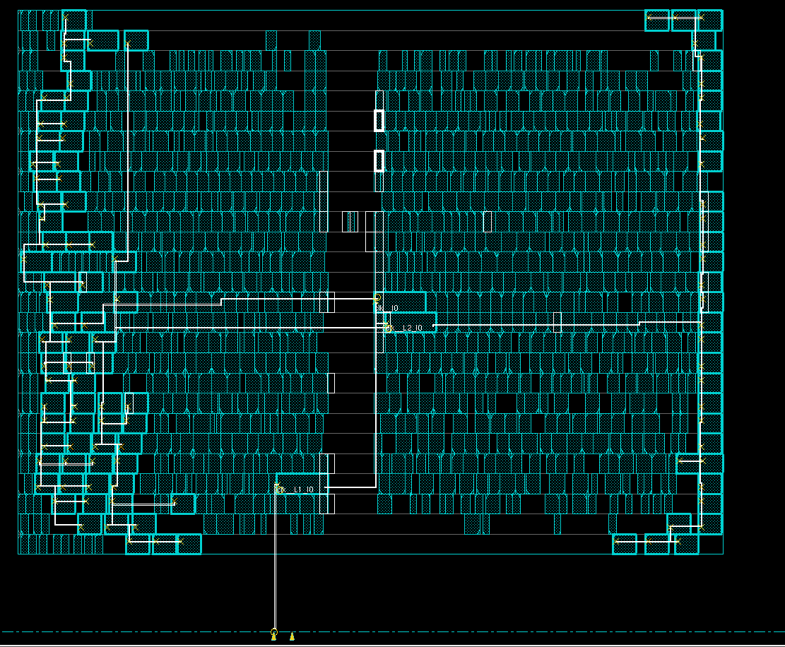This screenshot has width=785, height=647.
Task: Select the highlighted cell in the top-right corner
Action: pyautogui.click(x=710, y=20)
